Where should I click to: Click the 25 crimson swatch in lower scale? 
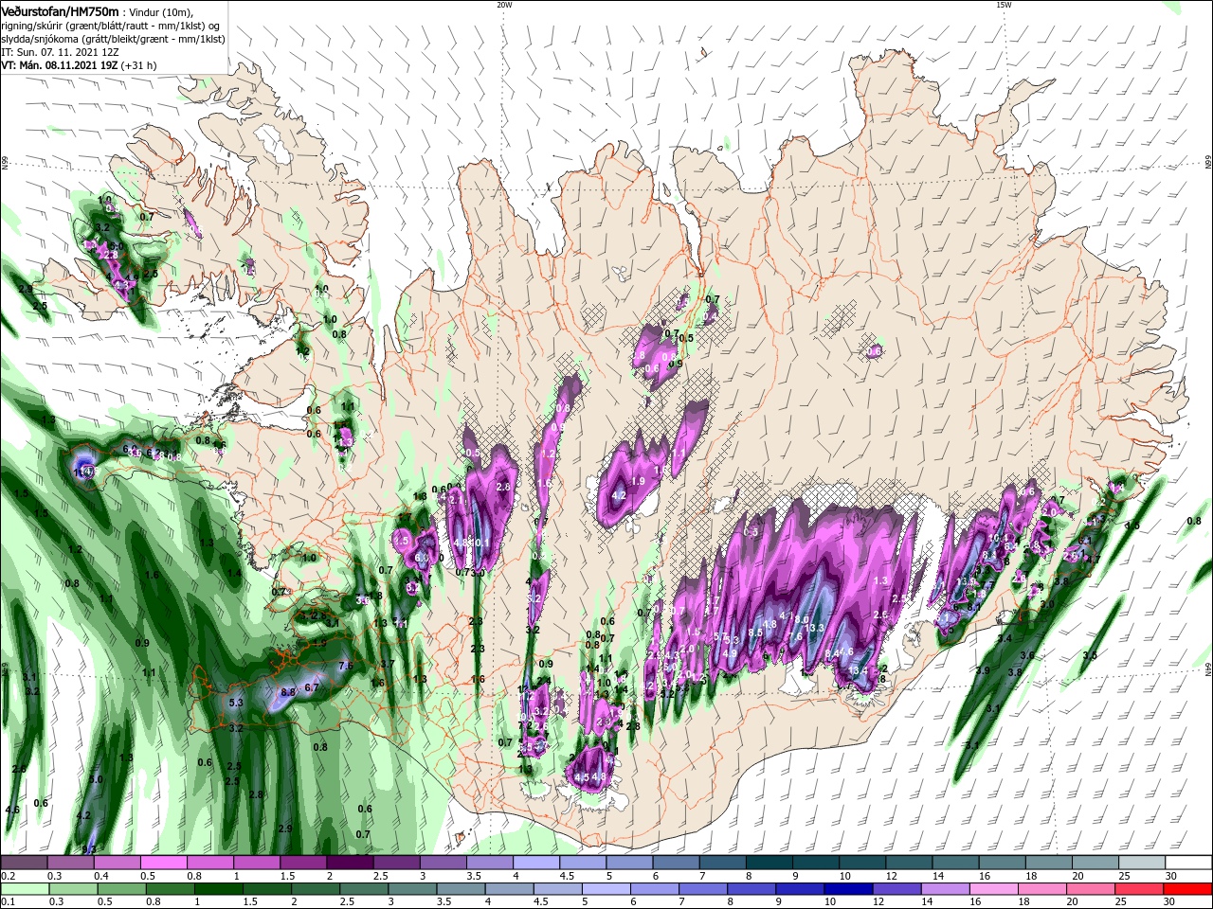point(1140,889)
